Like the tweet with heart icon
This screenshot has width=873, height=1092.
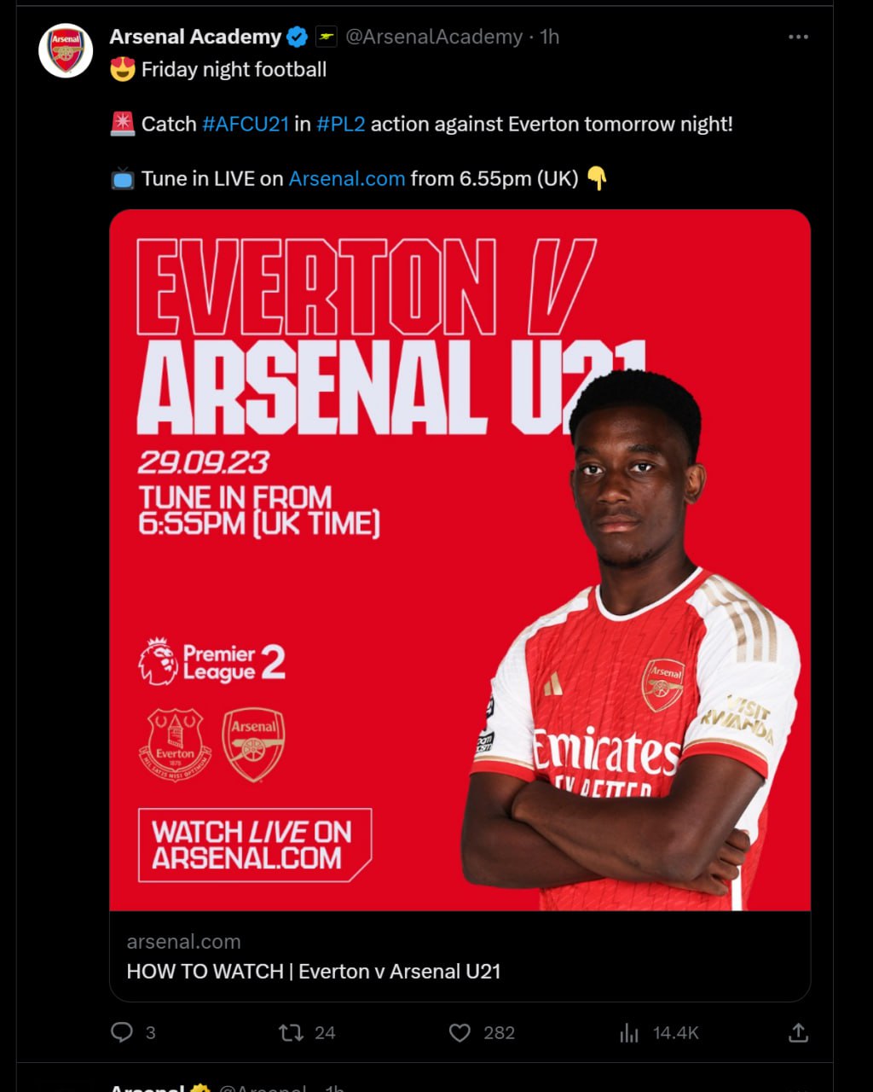(x=460, y=1032)
